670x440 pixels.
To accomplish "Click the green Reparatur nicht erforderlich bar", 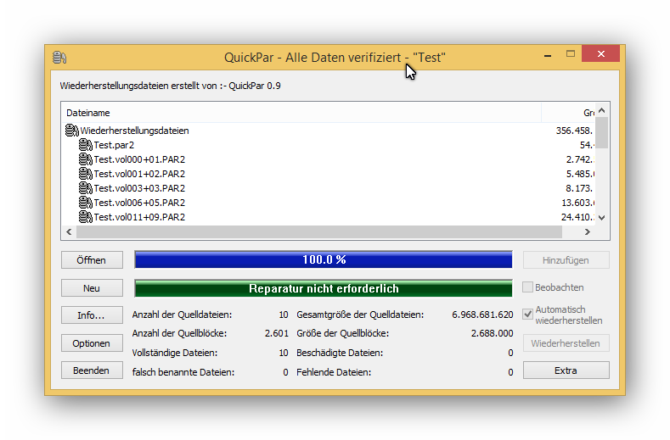I will (324, 288).
